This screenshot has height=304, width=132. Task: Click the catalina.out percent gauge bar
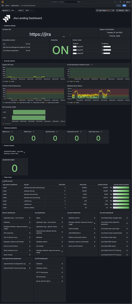click(121, 204)
